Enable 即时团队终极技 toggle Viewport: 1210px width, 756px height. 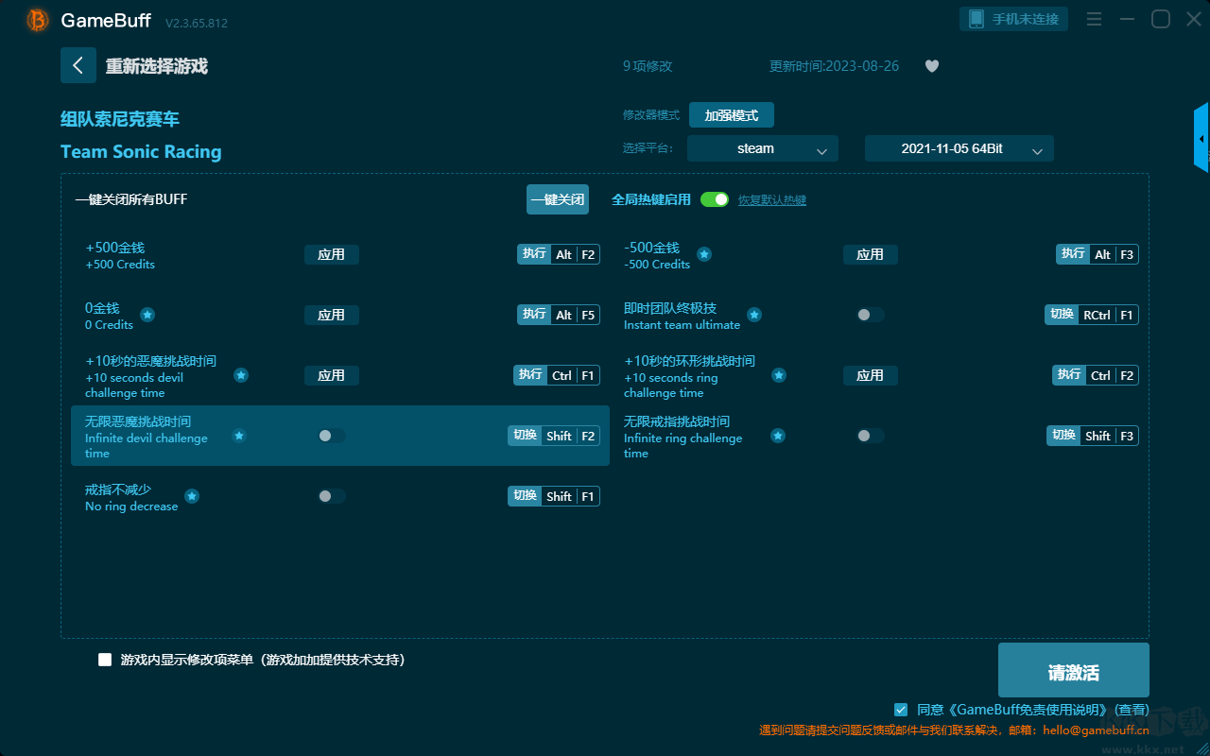tap(870, 315)
